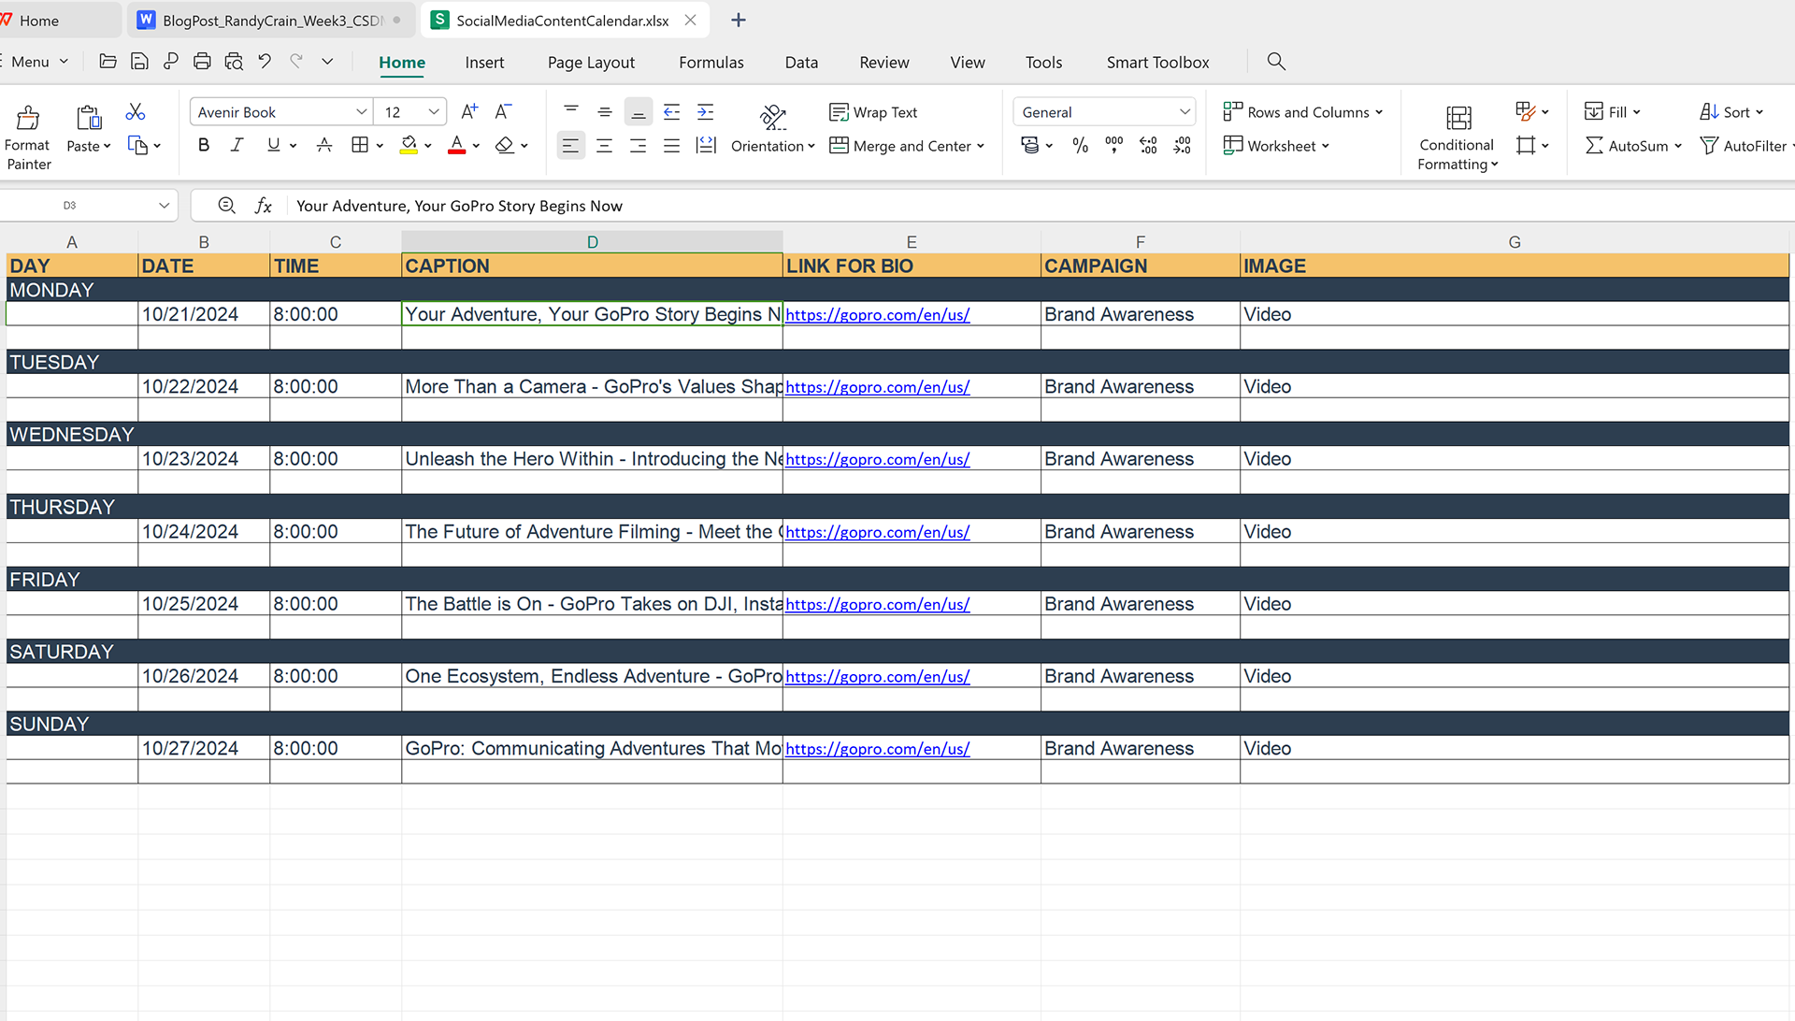1795x1021 pixels.
Task: Switch to the Data ribbon tab
Action: [x=801, y=62]
